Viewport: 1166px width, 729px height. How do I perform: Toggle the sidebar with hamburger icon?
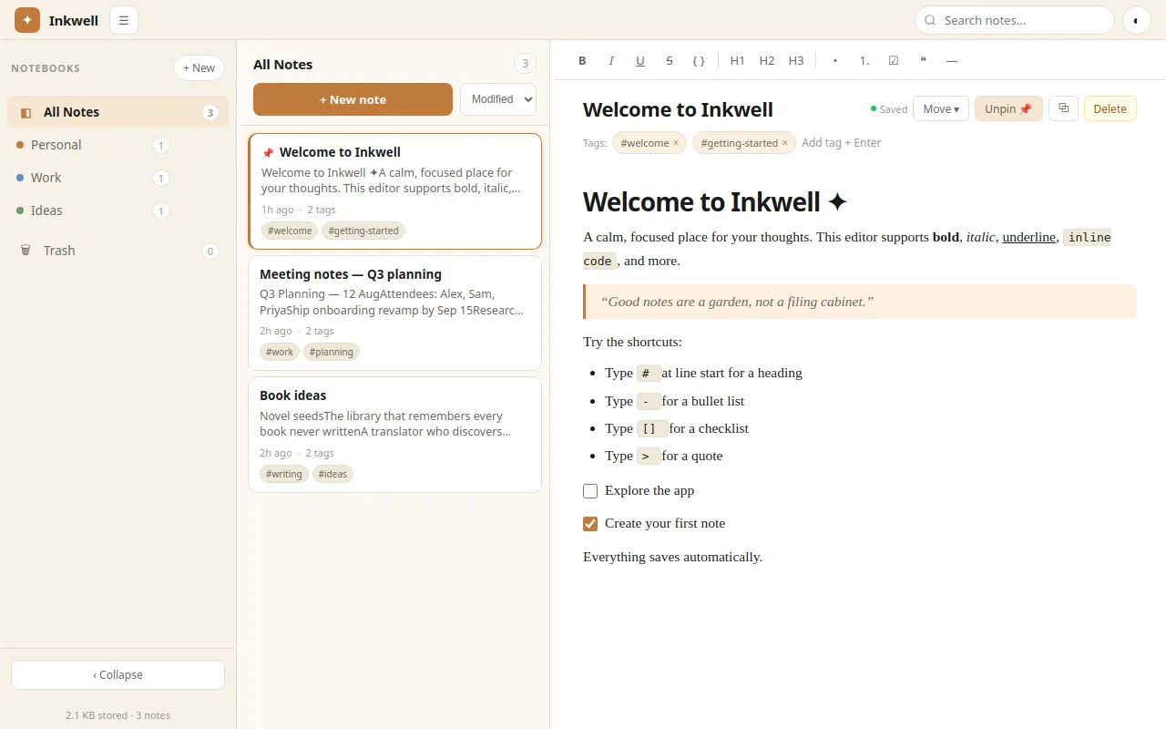pyautogui.click(x=124, y=20)
